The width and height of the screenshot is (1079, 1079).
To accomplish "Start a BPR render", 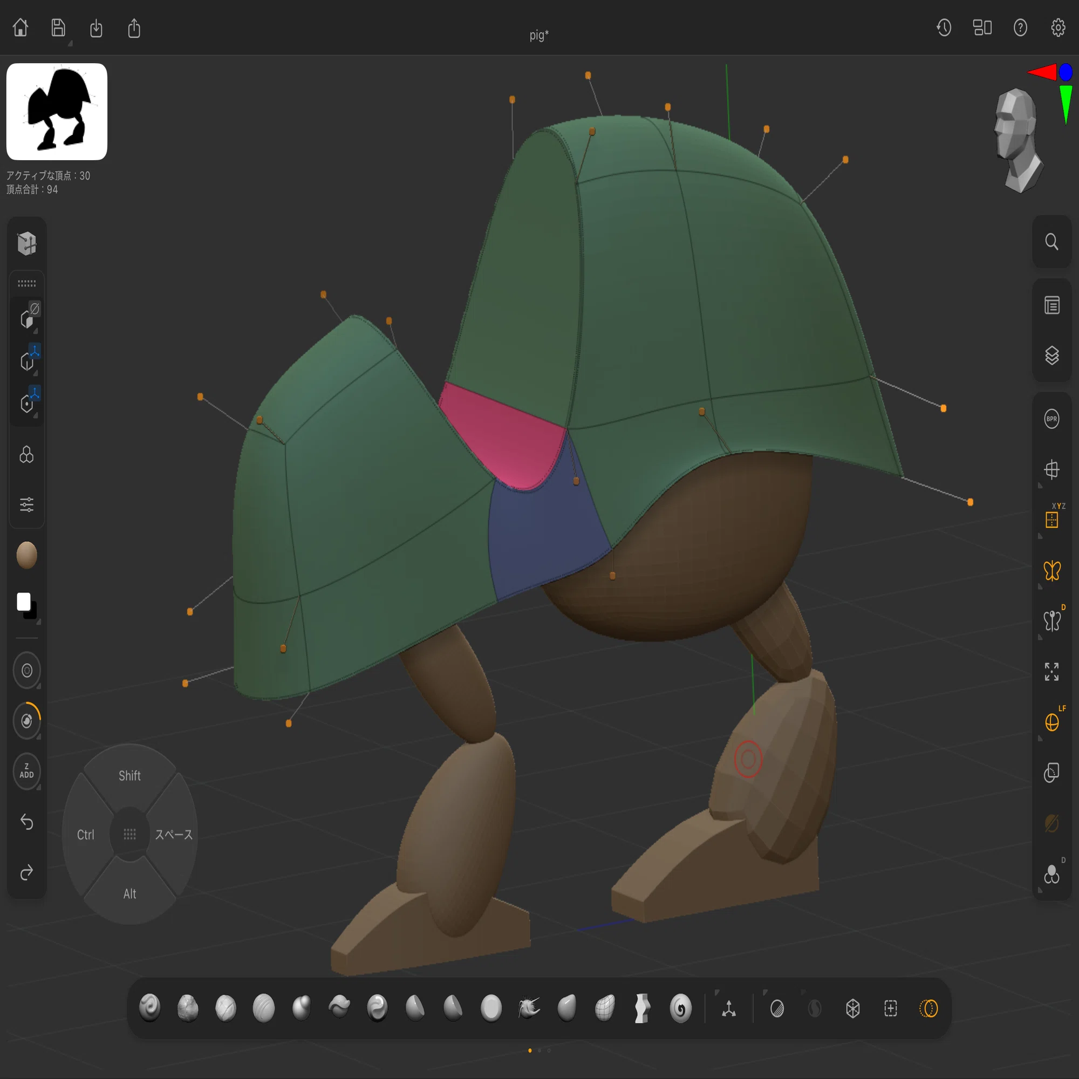I will point(1051,419).
